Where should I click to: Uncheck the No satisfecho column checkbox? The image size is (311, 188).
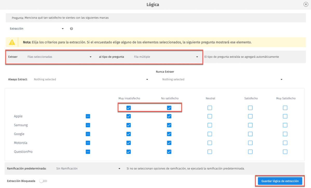[x=169, y=108]
